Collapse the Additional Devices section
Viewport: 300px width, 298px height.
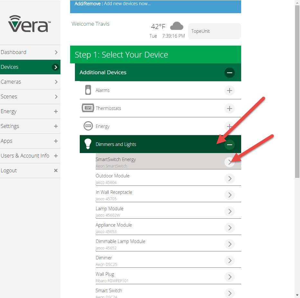point(229,73)
